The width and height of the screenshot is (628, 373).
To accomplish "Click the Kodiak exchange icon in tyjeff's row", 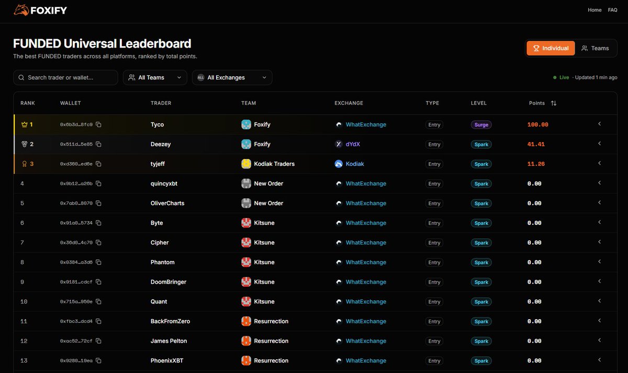I will point(339,164).
